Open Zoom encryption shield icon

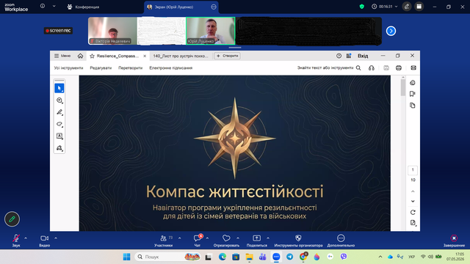[x=362, y=7]
